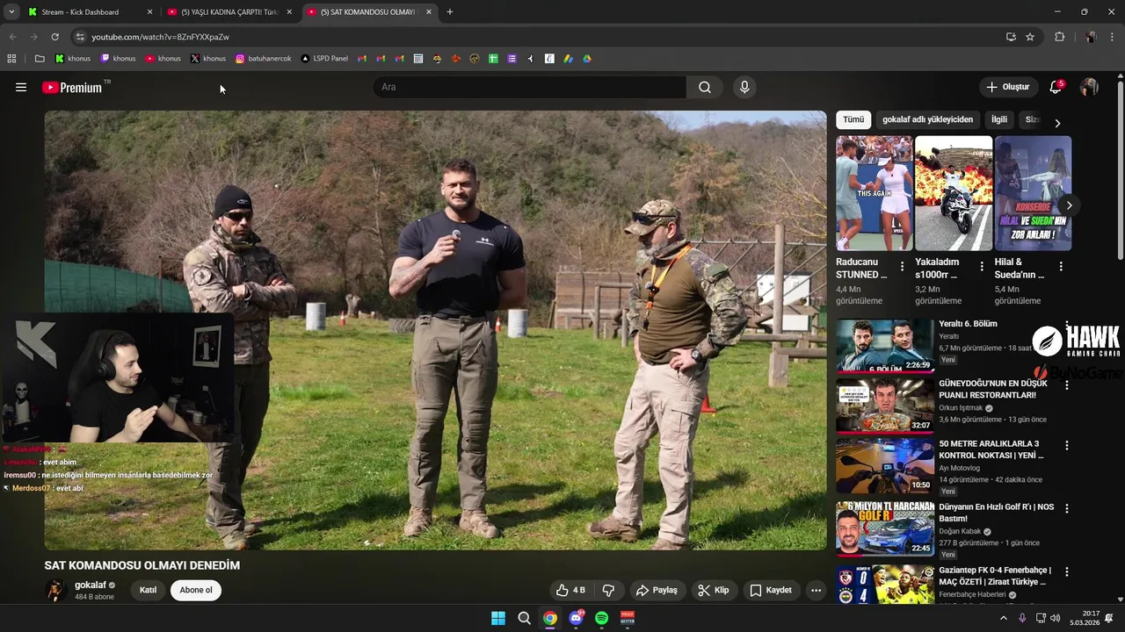Image resolution: width=1125 pixels, height=632 pixels.
Task: Open more actions ellipsis under video
Action: [x=816, y=590]
